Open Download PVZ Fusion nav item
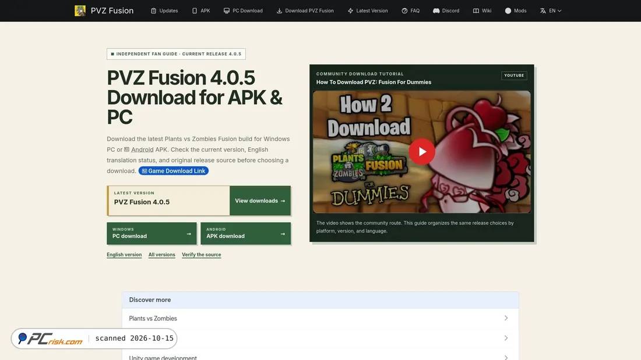Screen dimensions: 641x360 (x=305, y=10)
